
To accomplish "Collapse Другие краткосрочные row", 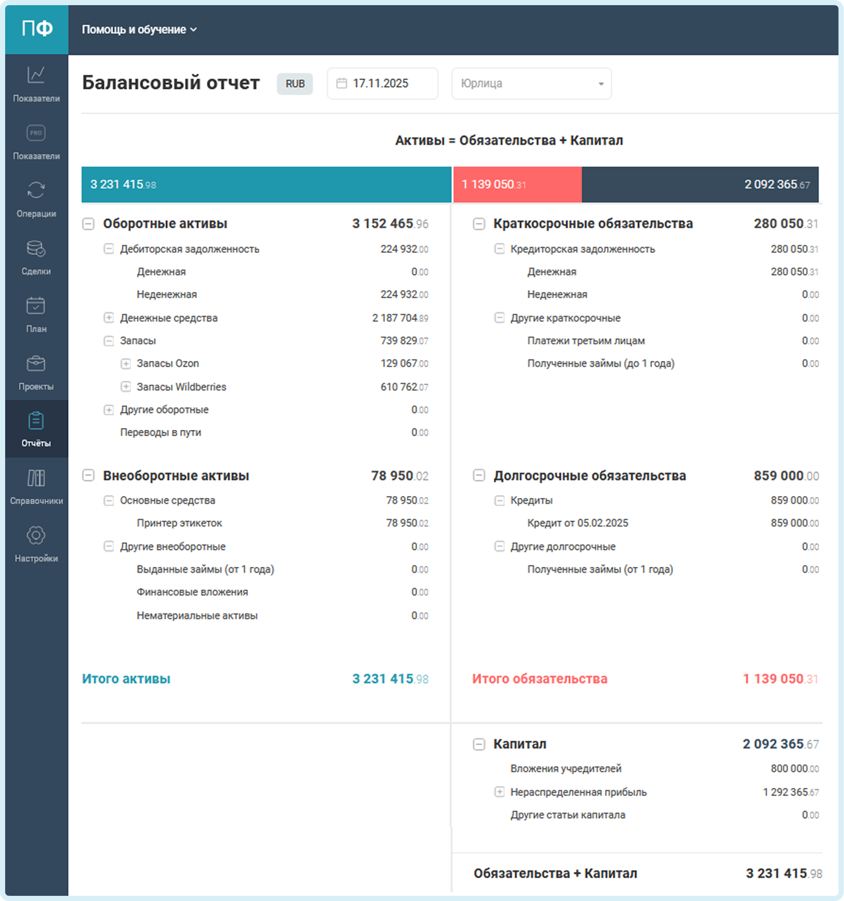I will click(x=499, y=318).
